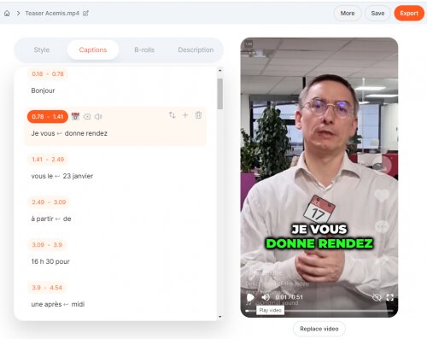Image resolution: width=427 pixels, height=339 pixels.
Task: Play the video preview
Action: 250,297
